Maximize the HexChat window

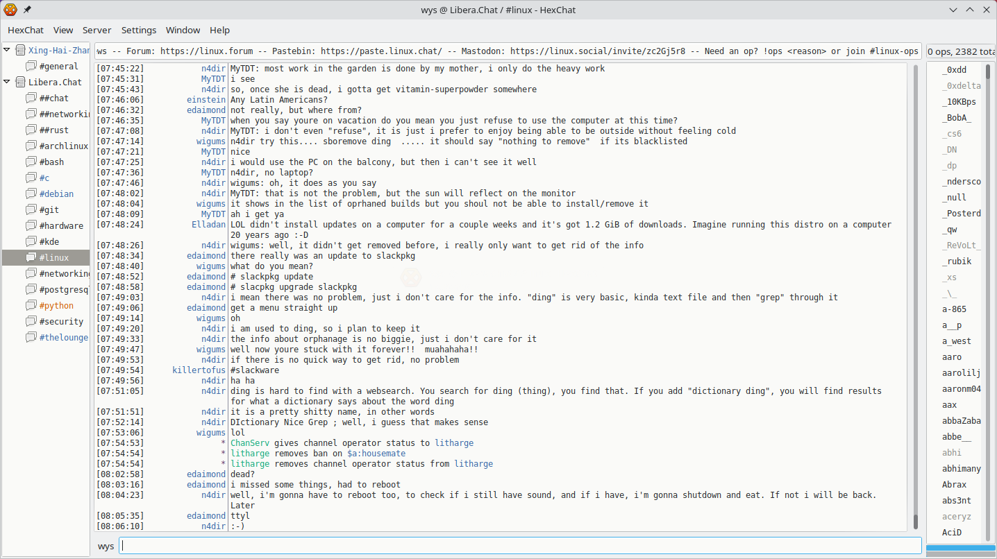click(x=971, y=10)
